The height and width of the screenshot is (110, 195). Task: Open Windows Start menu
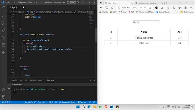[x=78, y=107]
